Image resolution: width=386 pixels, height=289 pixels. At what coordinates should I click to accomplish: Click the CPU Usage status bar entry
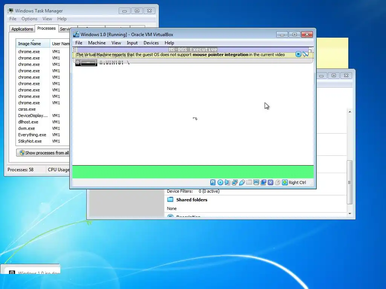[x=58, y=170]
